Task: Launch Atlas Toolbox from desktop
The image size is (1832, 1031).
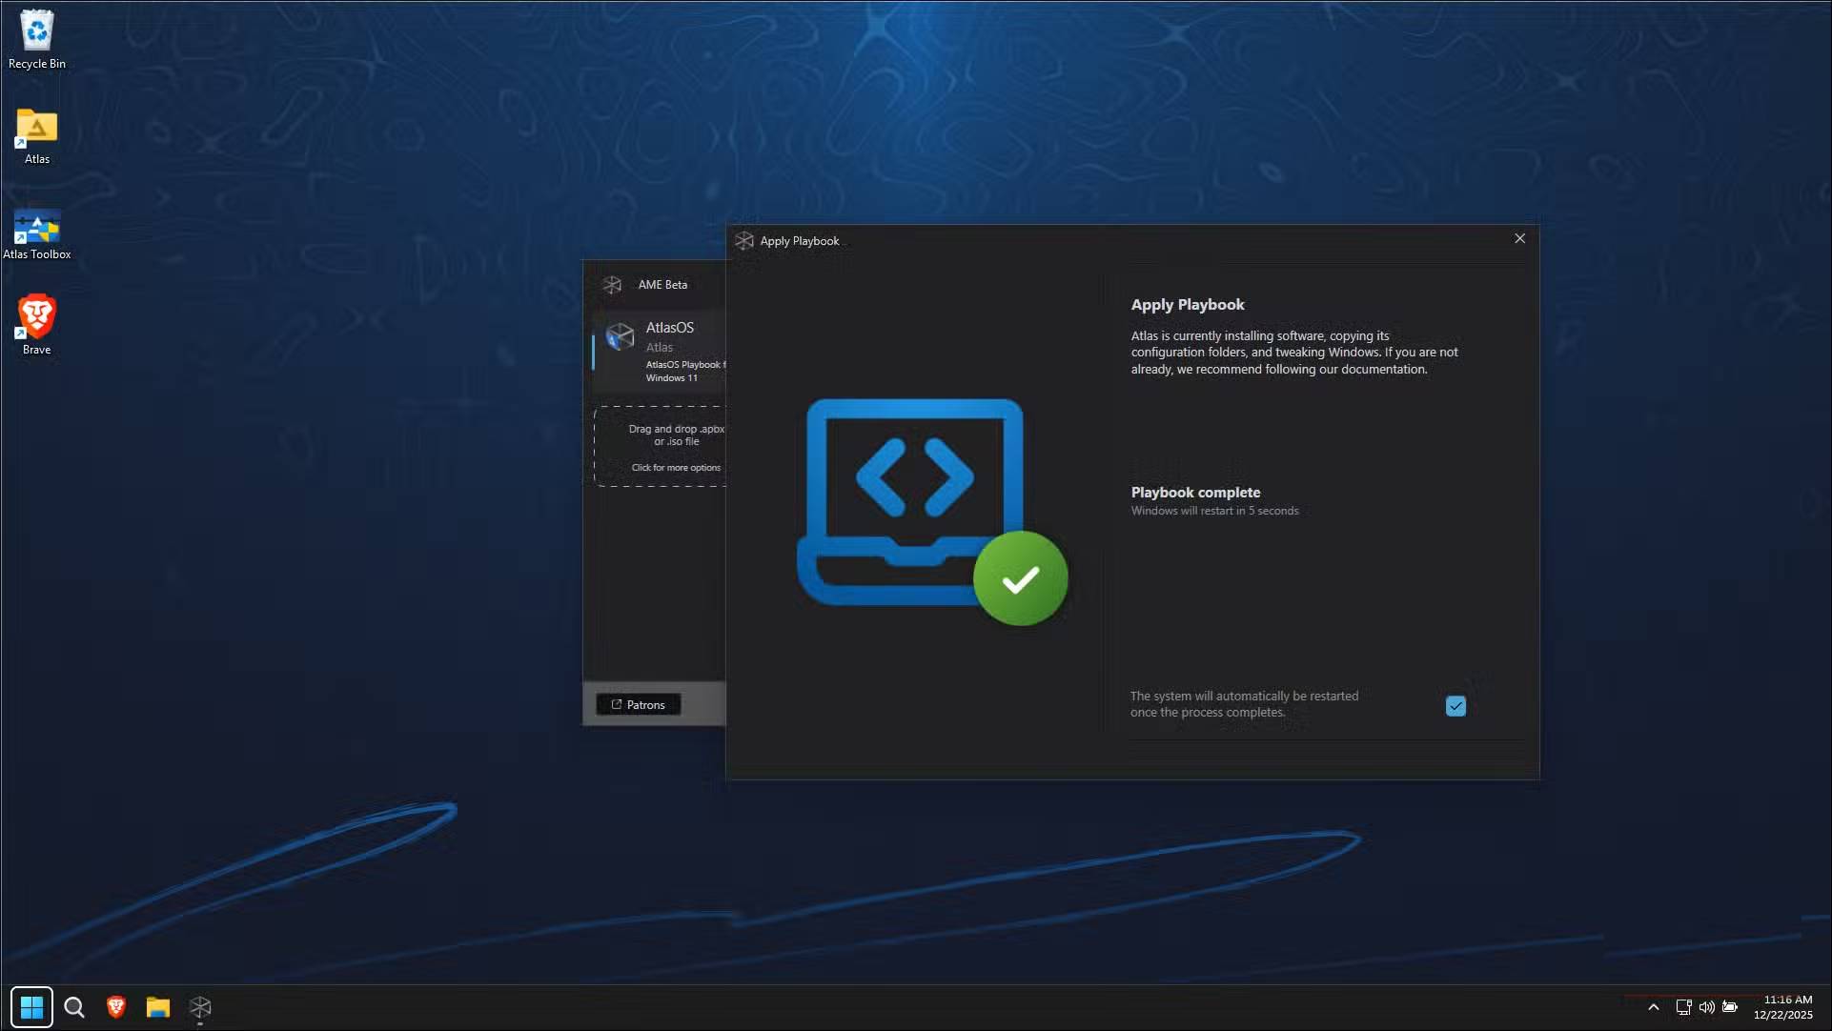Action: point(36,229)
